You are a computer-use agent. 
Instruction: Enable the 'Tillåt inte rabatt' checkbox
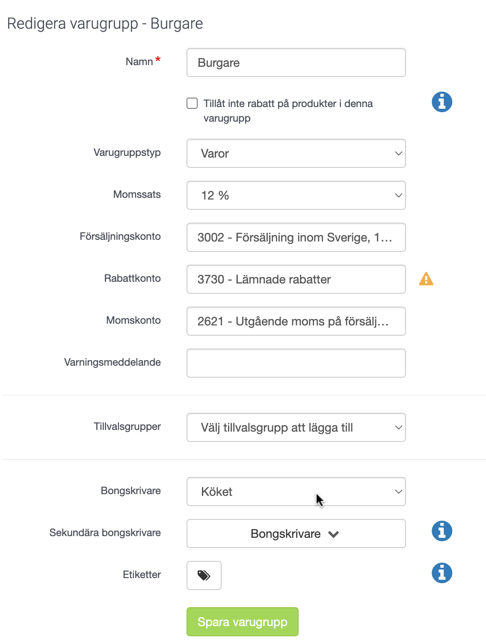(192, 103)
